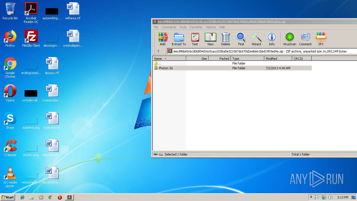Sort by the CRC32 column header
Image resolution: width=357 pixels, height=201 pixels.
click(302, 59)
